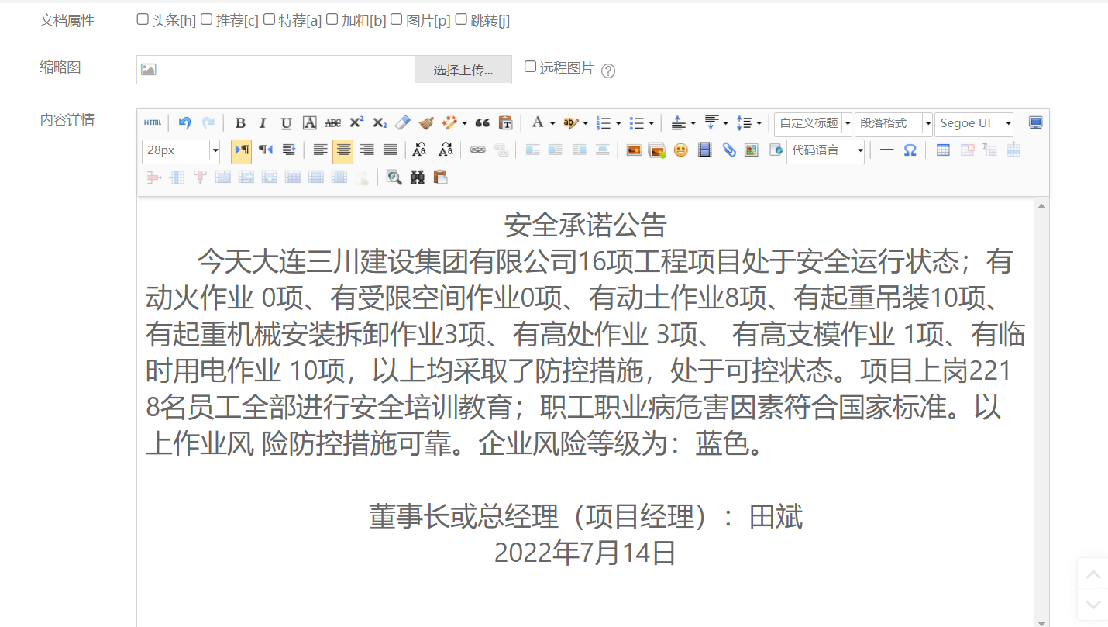Check the 图片[p] checkbox
1108x627 pixels.
[397, 19]
